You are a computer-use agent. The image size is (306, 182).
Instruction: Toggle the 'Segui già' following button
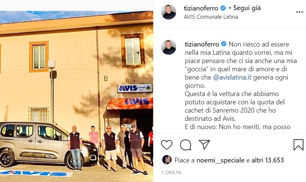point(247,8)
